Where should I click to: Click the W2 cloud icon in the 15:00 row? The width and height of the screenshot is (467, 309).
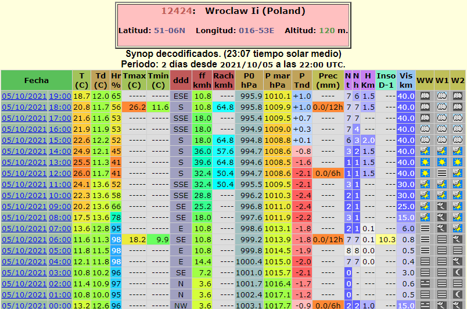[x=458, y=140]
